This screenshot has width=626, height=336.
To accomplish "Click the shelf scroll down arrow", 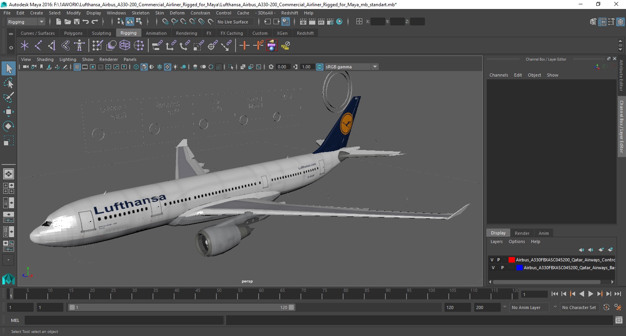I will click(x=620, y=50).
